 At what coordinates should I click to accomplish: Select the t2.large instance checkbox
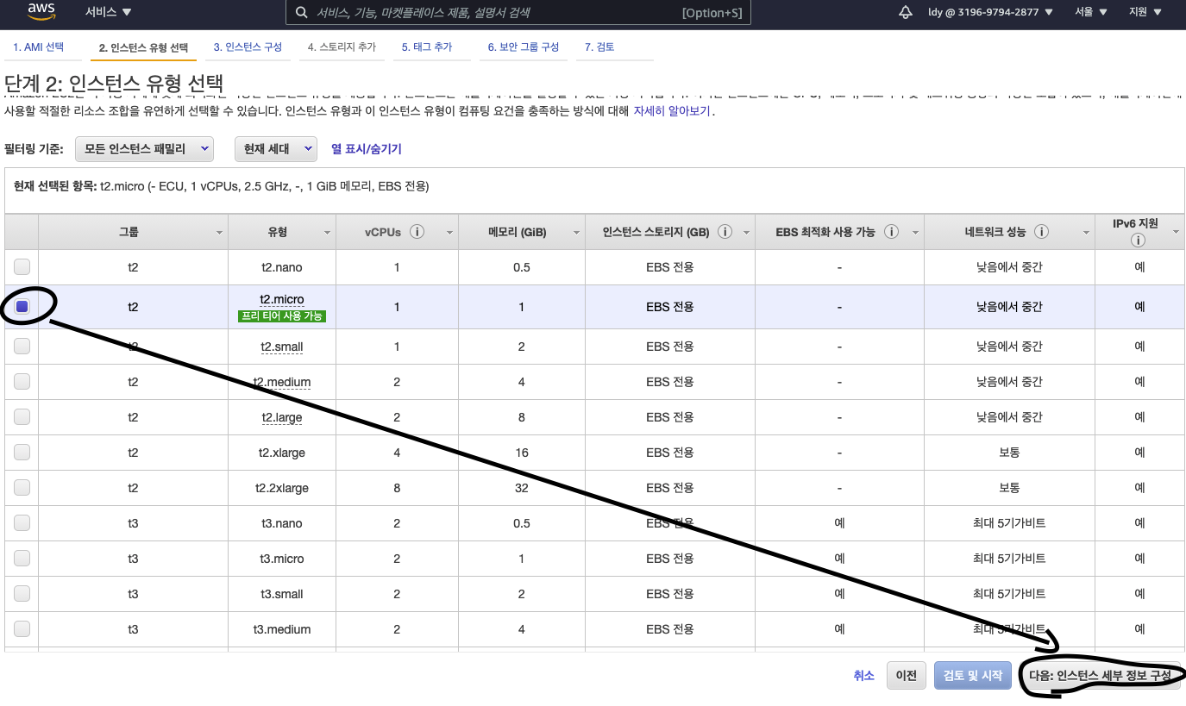click(x=22, y=416)
